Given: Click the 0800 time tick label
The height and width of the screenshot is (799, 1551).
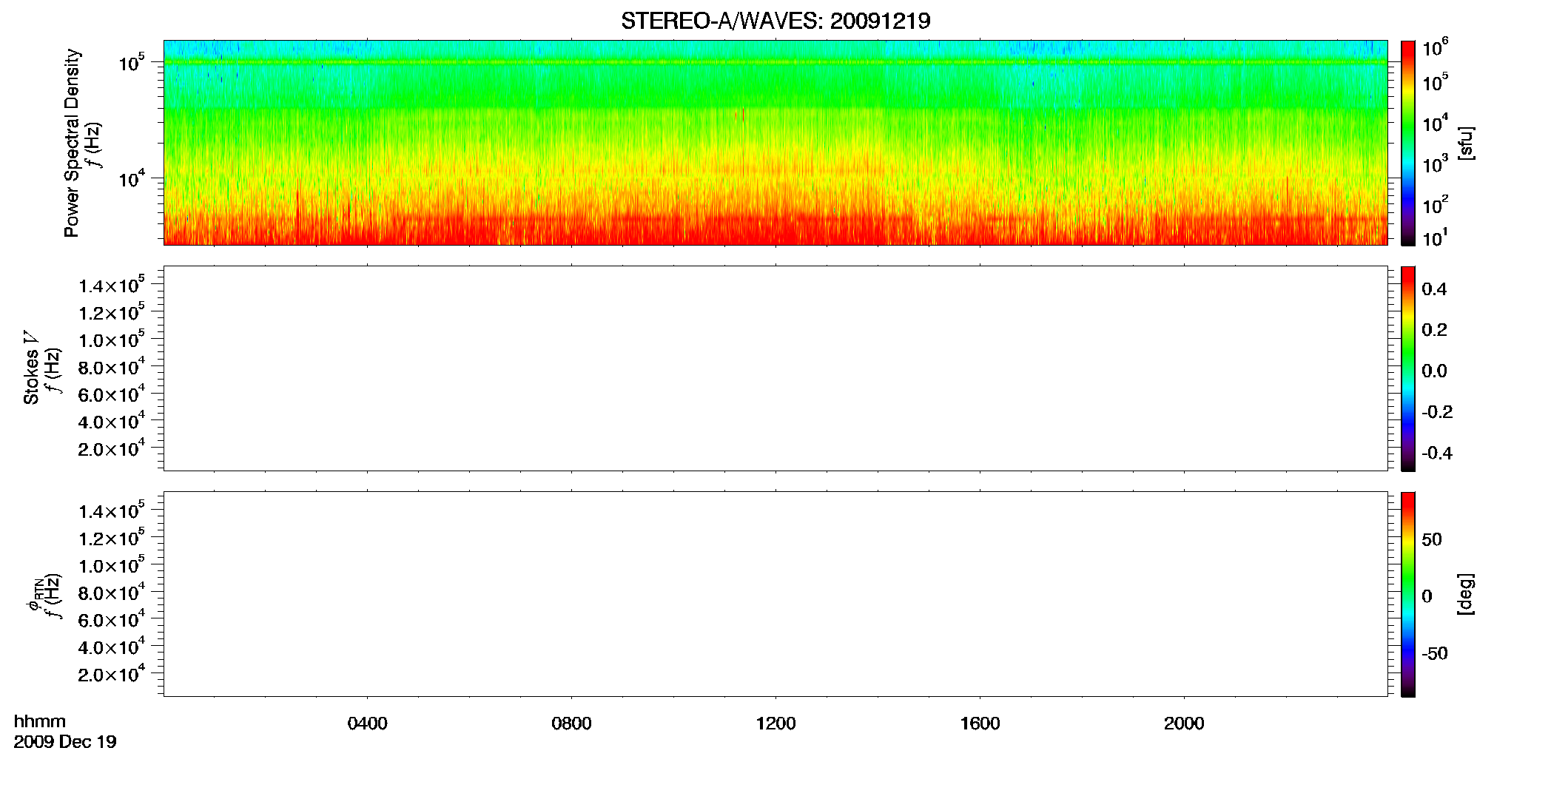Looking at the screenshot, I should click(x=572, y=724).
